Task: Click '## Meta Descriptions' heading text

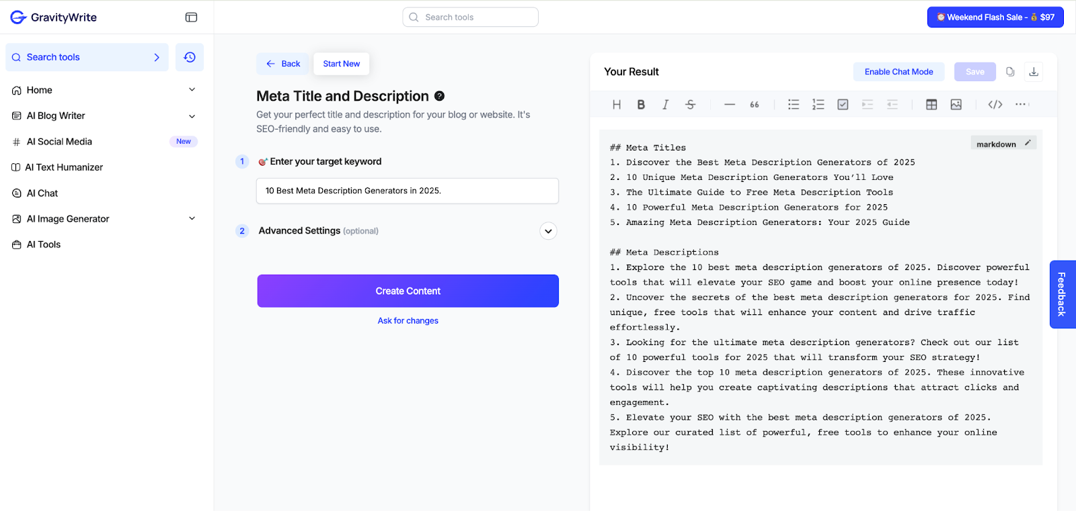Action: pos(664,252)
